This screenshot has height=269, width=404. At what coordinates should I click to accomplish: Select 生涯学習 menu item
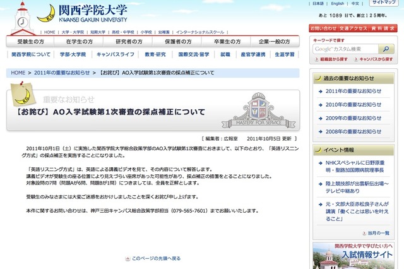[x=285, y=55]
